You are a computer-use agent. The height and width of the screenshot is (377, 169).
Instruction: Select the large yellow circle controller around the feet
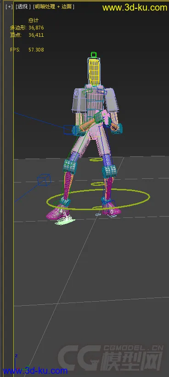tap(98, 198)
